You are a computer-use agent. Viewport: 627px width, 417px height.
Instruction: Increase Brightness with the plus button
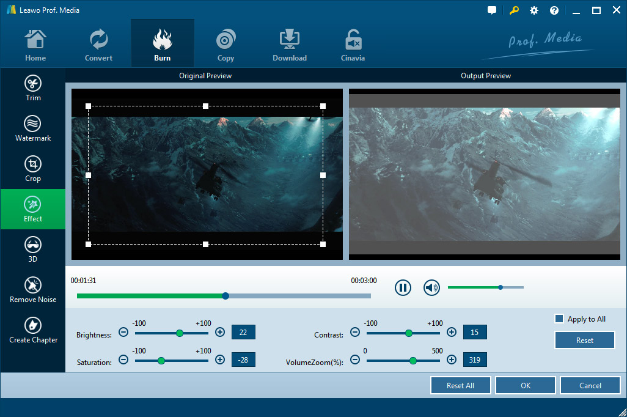pyautogui.click(x=220, y=333)
